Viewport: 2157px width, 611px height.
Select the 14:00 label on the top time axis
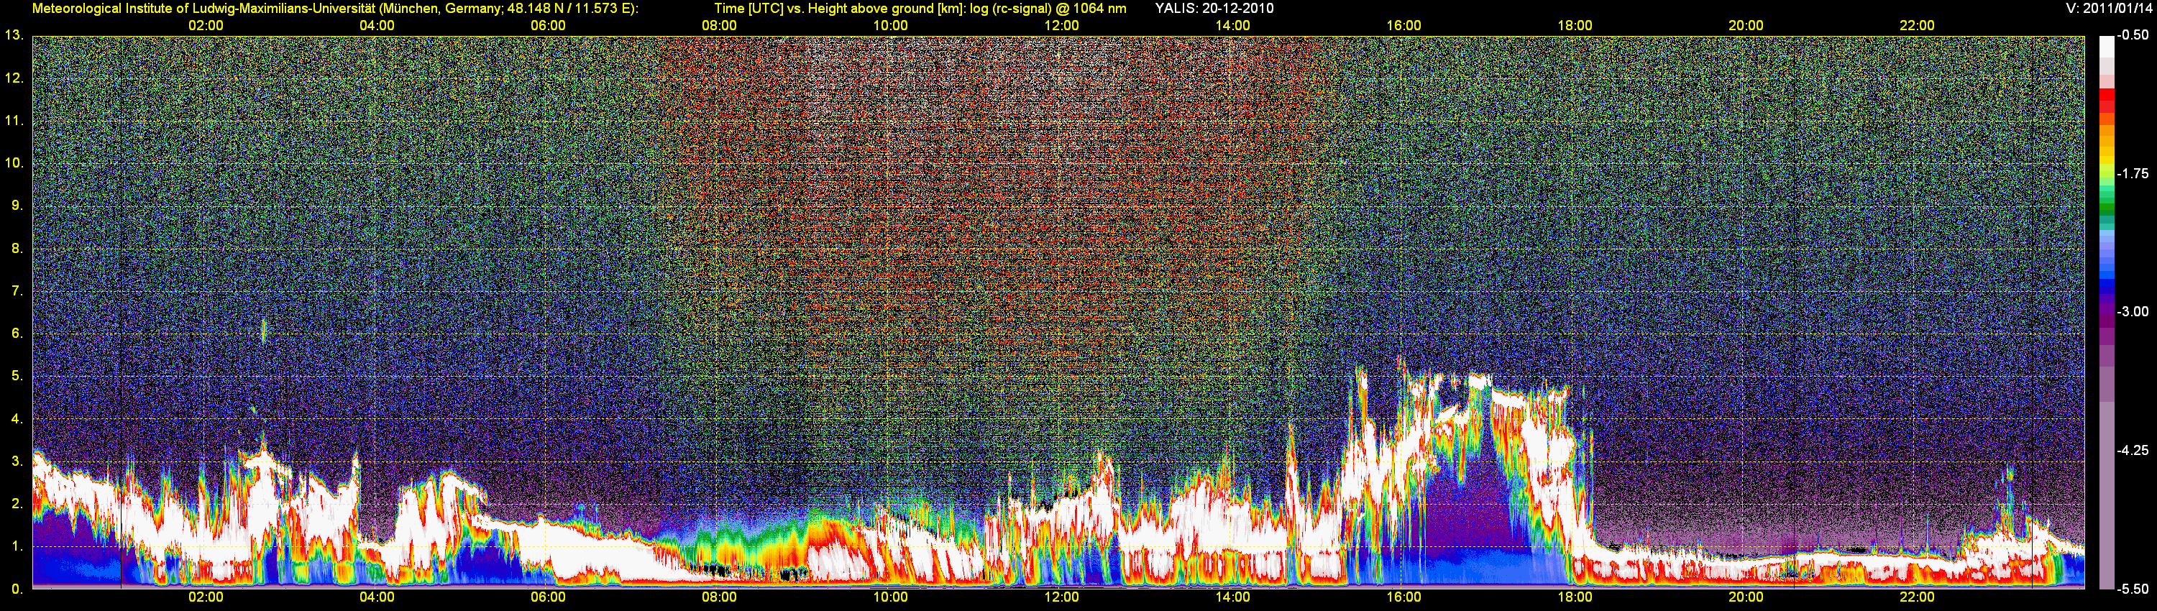point(1232,26)
